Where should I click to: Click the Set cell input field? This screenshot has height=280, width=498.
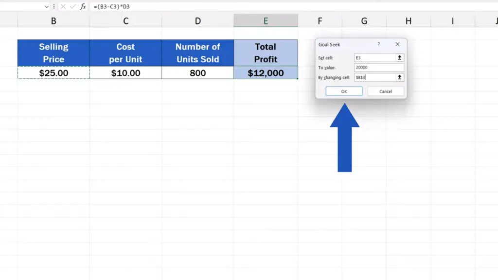pos(374,57)
